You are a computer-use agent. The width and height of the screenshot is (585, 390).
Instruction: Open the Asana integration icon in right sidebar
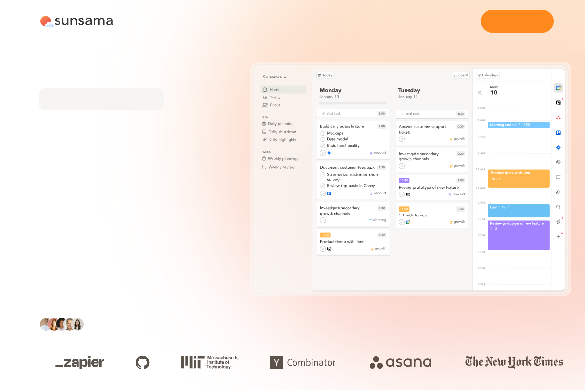click(x=558, y=117)
